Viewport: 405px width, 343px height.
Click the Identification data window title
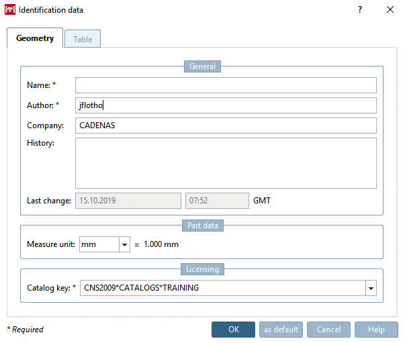point(51,10)
